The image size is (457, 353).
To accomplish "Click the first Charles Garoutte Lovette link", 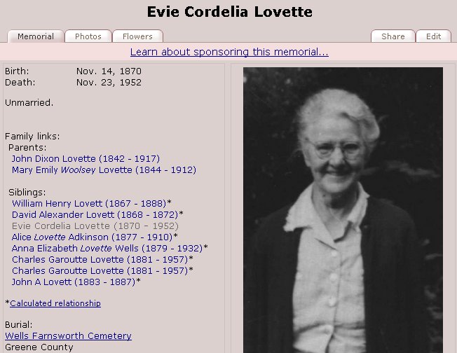I will coord(100,259).
